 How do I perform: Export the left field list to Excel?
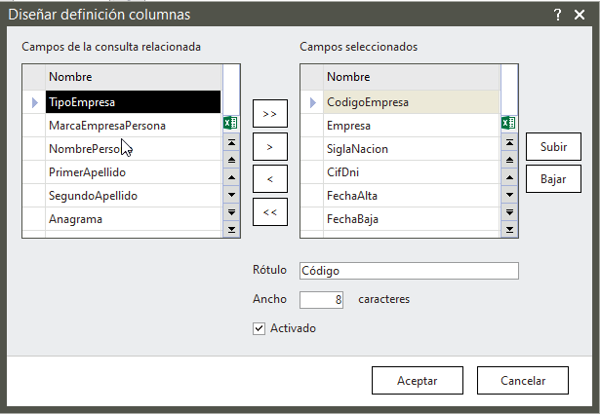tap(231, 124)
